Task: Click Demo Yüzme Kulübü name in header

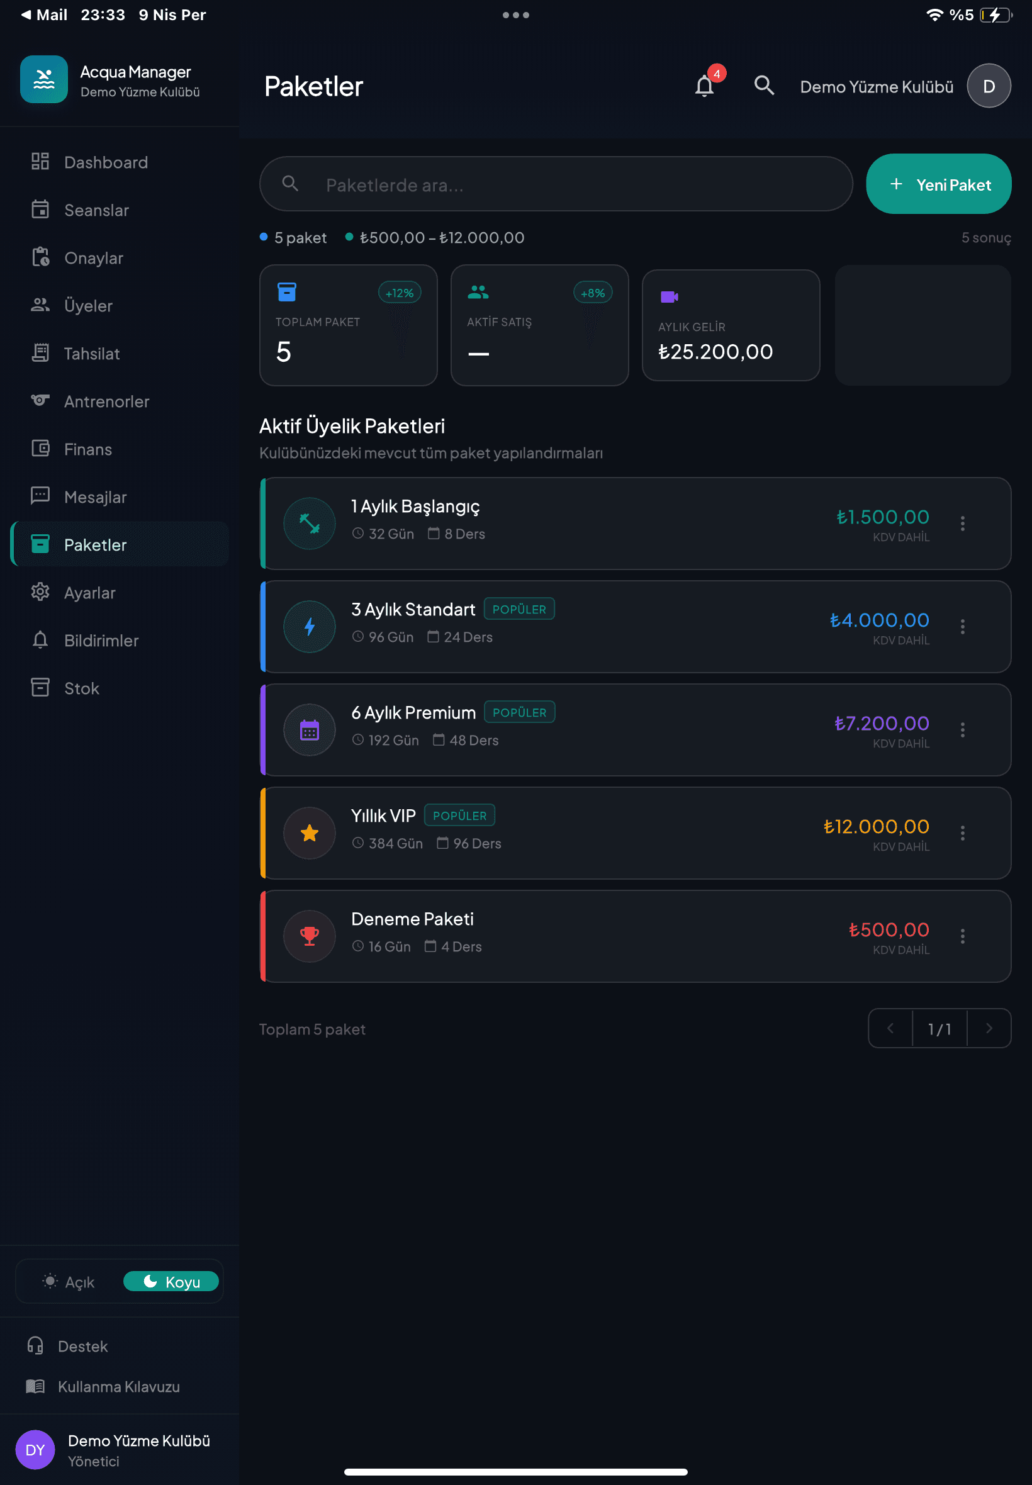Action: point(876,87)
